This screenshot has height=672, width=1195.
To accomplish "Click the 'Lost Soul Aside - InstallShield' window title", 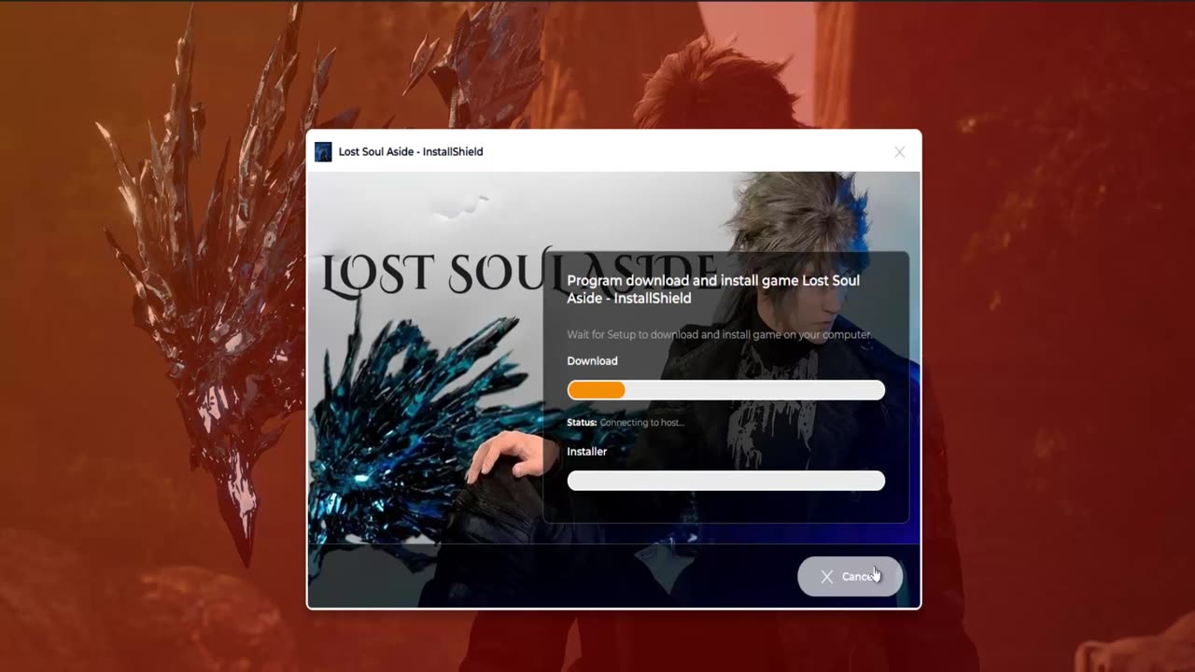I will tap(411, 152).
